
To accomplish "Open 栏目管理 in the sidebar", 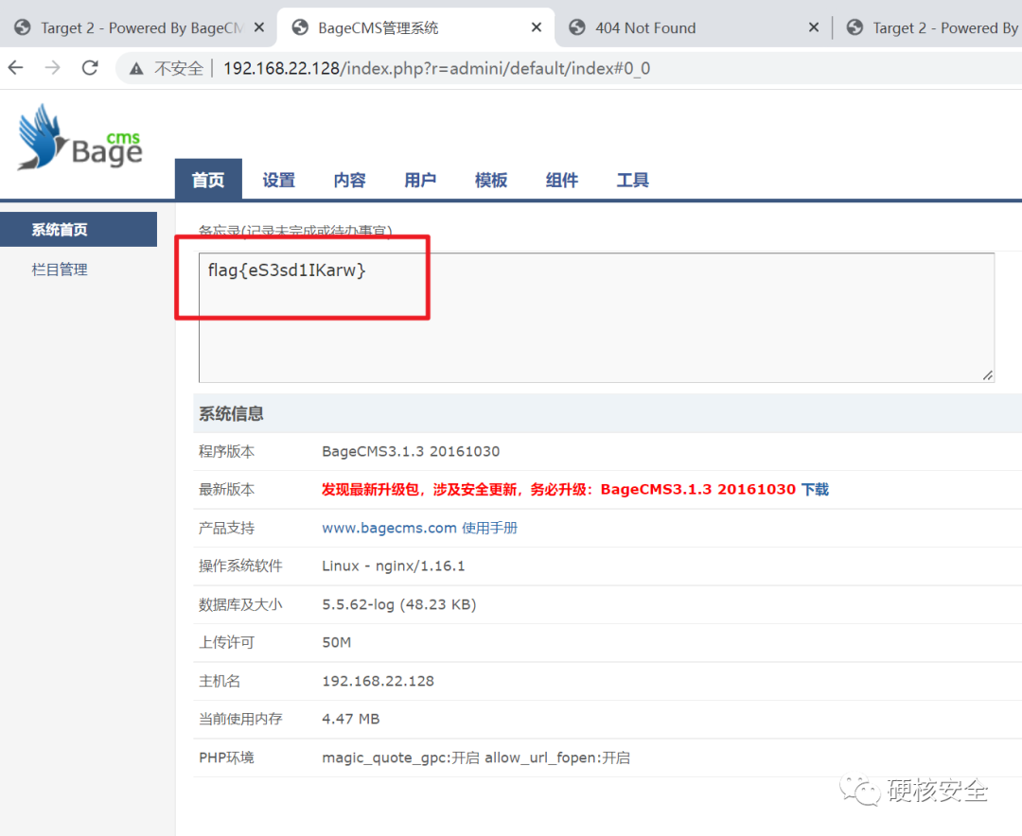I will click(x=60, y=270).
